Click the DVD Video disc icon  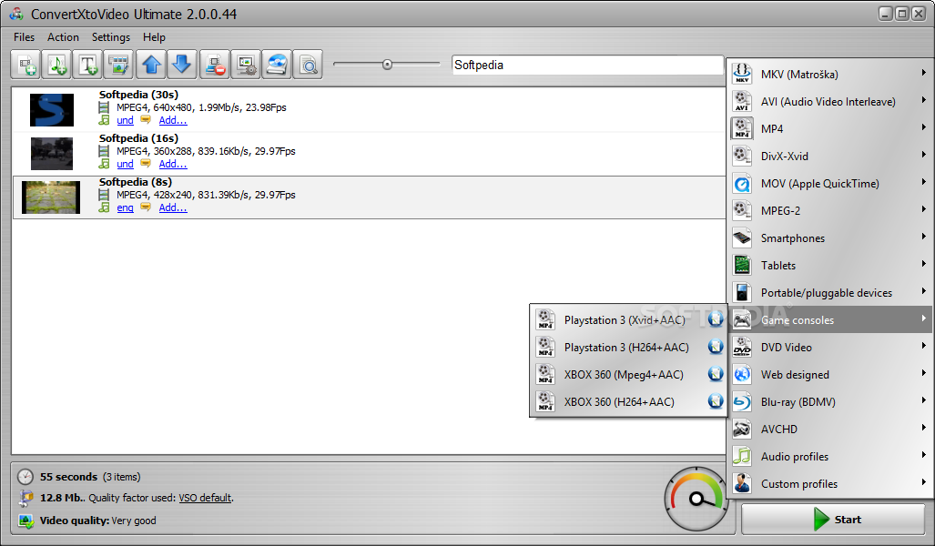pyautogui.click(x=742, y=347)
